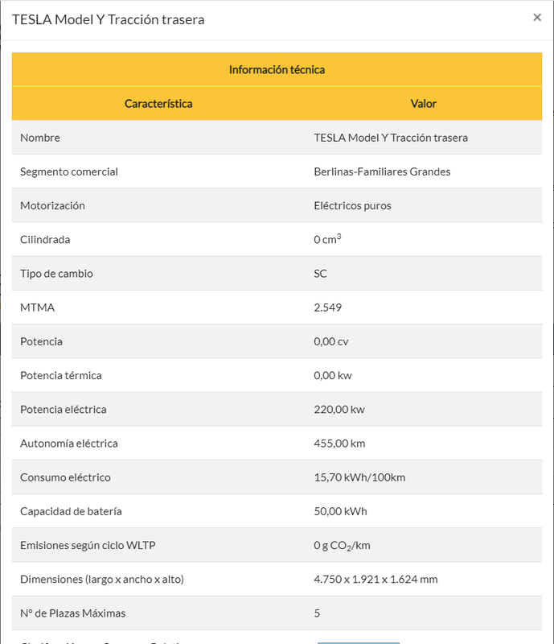Image resolution: width=554 pixels, height=644 pixels.
Task: Select the Nombre row label
Action: tap(40, 138)
